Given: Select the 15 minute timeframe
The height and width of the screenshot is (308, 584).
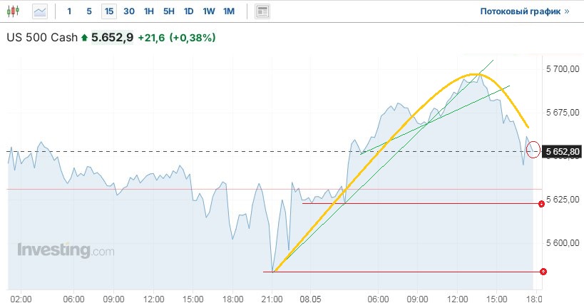Looking at the screenshot, I should point(108,11).
